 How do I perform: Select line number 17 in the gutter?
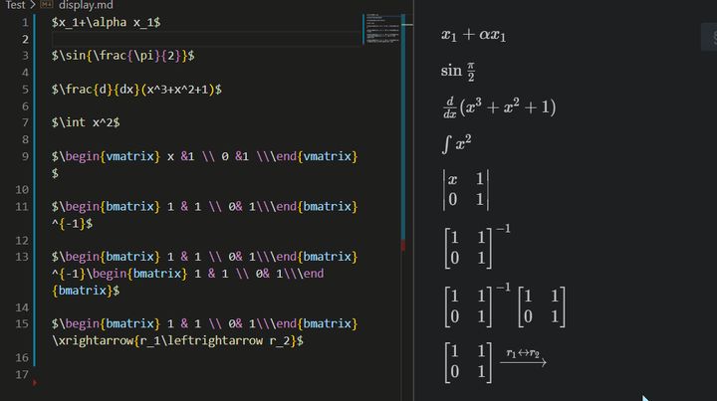pyautogui.click(x=22, y=374)
